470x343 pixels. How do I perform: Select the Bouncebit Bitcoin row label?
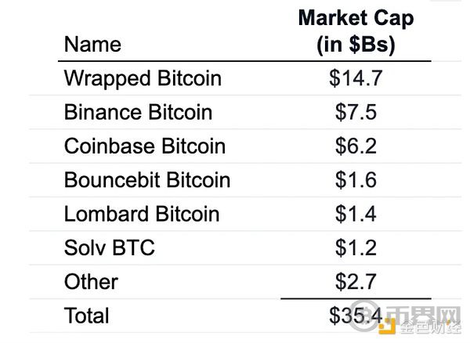[147, 180]
